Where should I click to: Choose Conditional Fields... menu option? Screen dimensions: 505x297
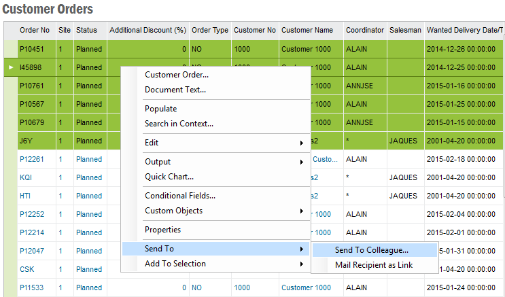(180, 196)
